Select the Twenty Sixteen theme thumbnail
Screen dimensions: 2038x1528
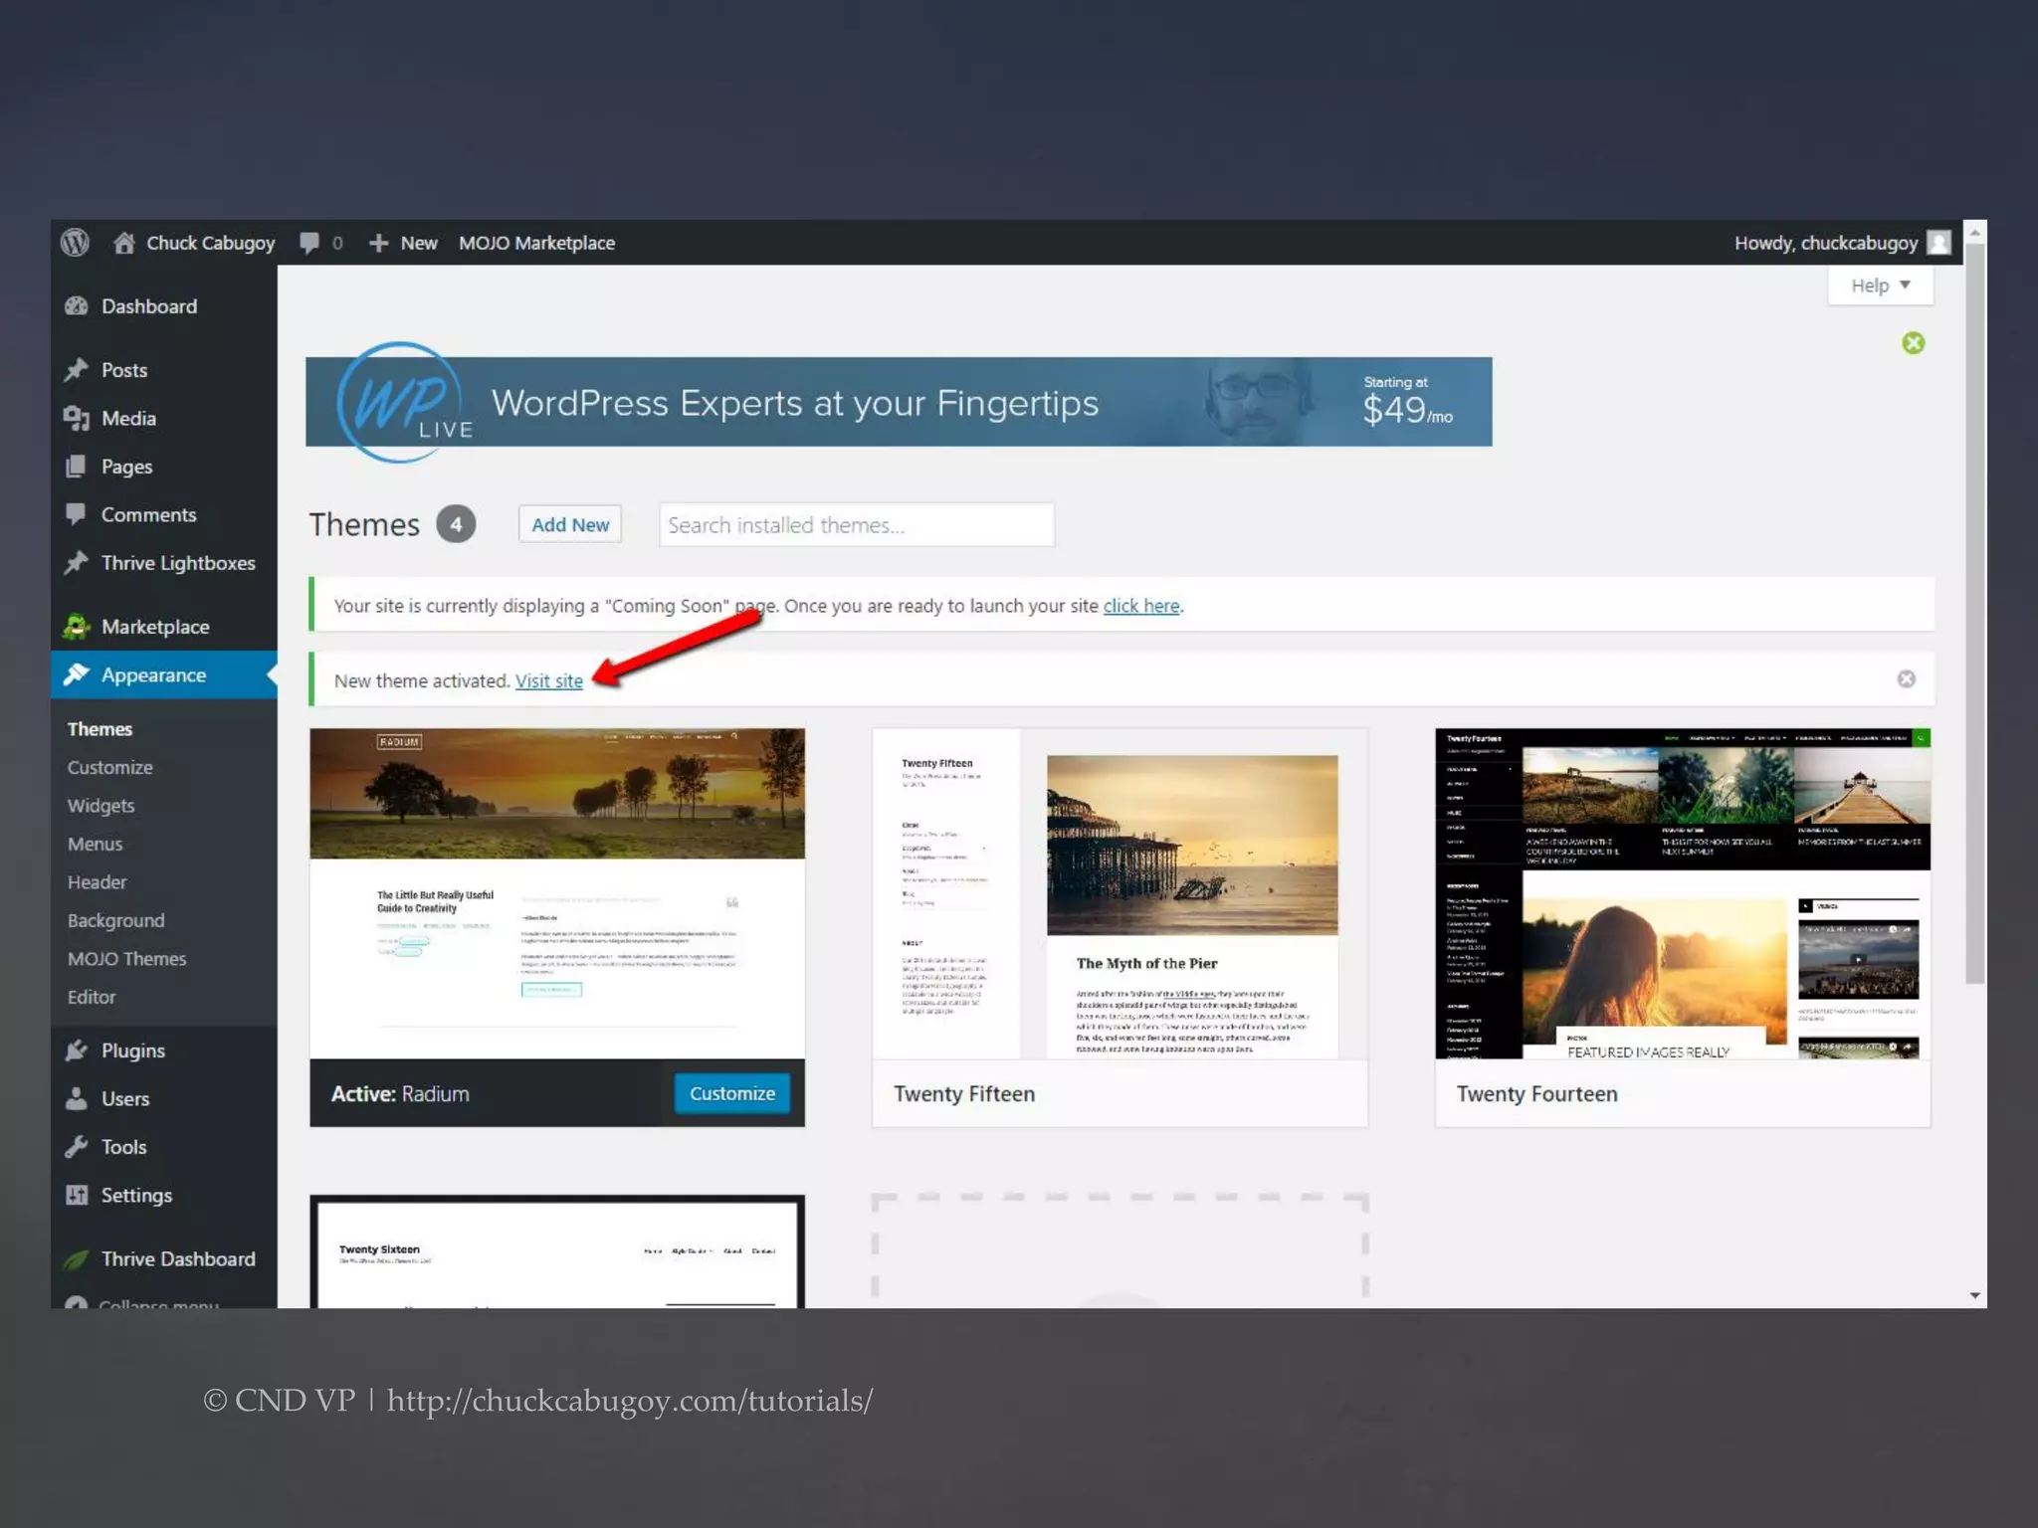click(x=557, y=1251)
